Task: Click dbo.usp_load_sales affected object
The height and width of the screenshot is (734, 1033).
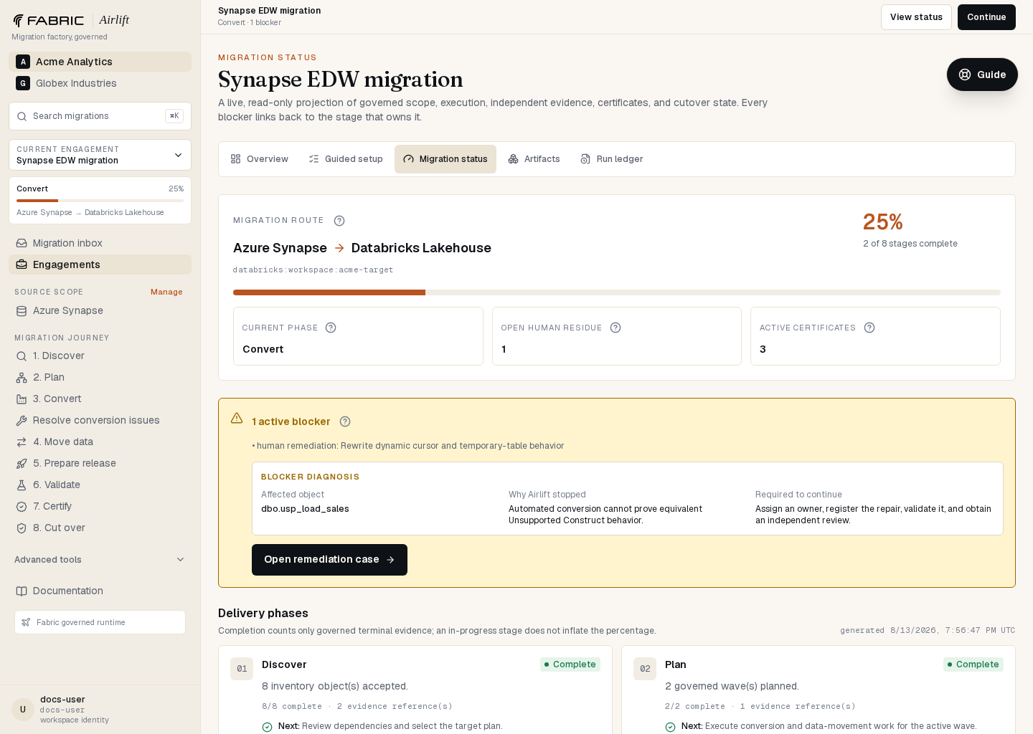Action: pyautogui.click(x=305, y=509)
